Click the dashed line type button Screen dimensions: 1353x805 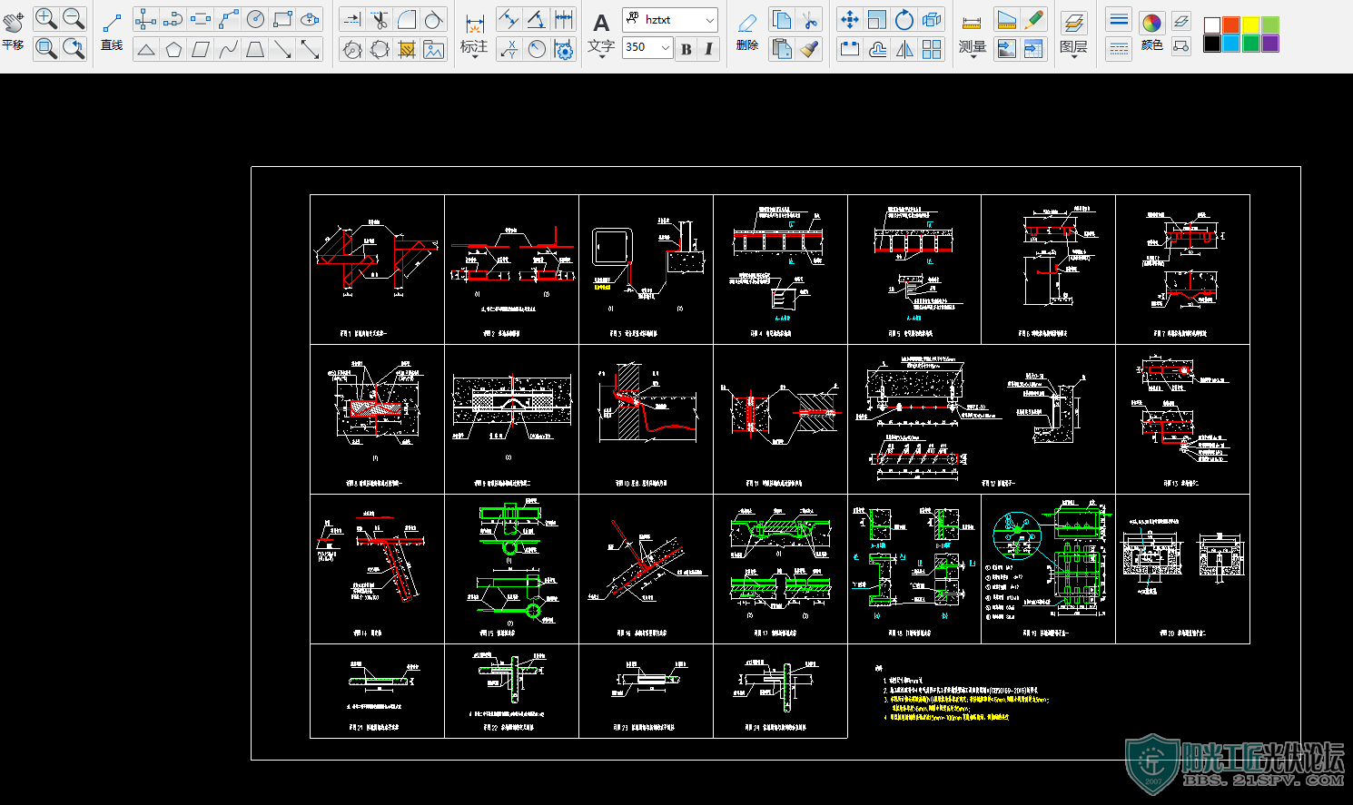pyautogui.click(x=1119, y=49)
